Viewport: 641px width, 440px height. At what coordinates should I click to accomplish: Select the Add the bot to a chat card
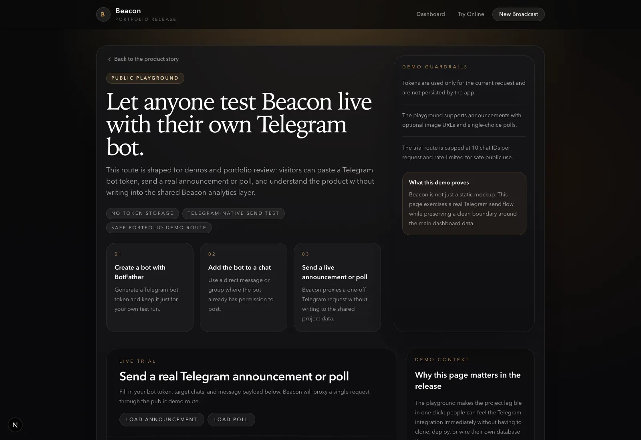[244, 287]
